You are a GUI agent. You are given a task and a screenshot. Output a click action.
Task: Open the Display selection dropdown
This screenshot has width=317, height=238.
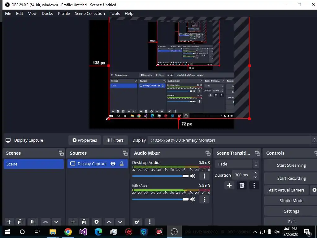click(x=232, y=140)
